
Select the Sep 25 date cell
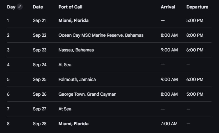pos(39,79)
